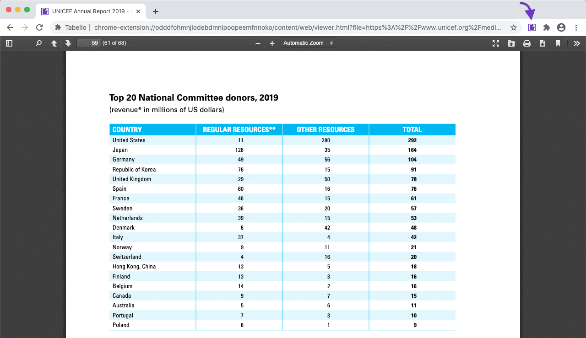This screenshot has height=338, width=586.
Task: Open the Chrome extensions puzzle menu
Action: tap(547, 27)
